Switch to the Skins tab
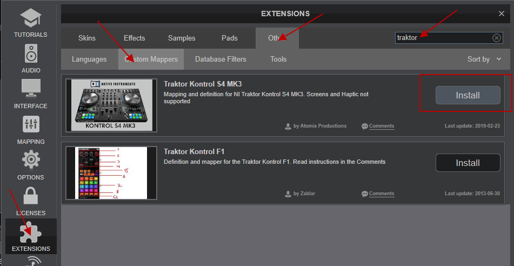The width and height of the screenshot is (514, 266). (x=87, y=38)
